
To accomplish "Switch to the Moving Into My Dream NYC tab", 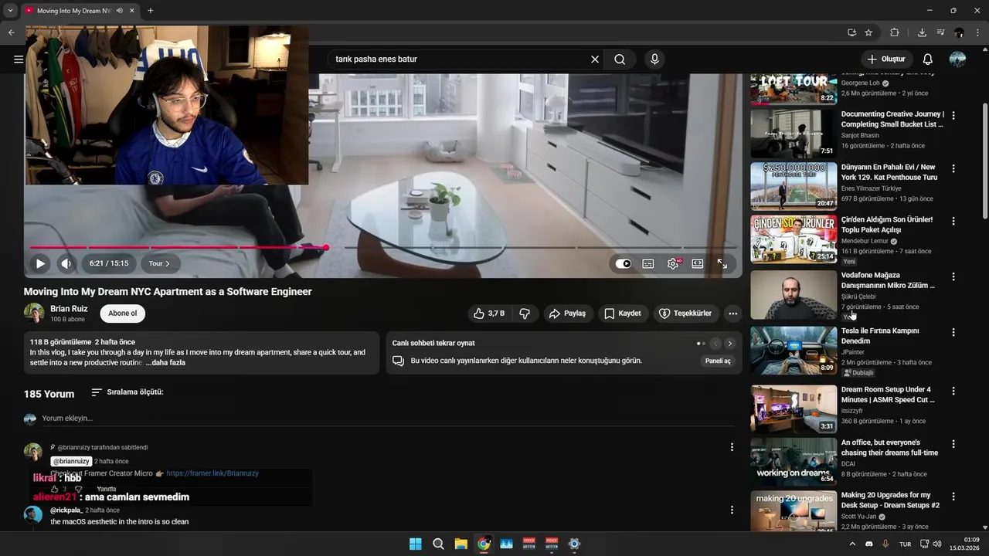I will point(74,11).
